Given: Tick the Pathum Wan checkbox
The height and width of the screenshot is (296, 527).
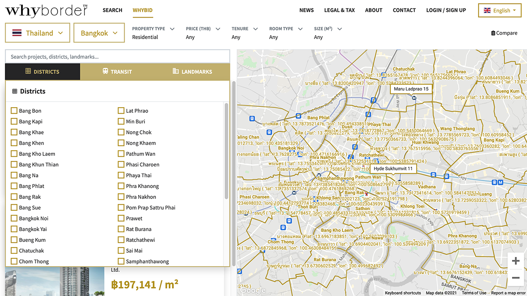Looking at the screenshot, I should (x=121, y=154).
